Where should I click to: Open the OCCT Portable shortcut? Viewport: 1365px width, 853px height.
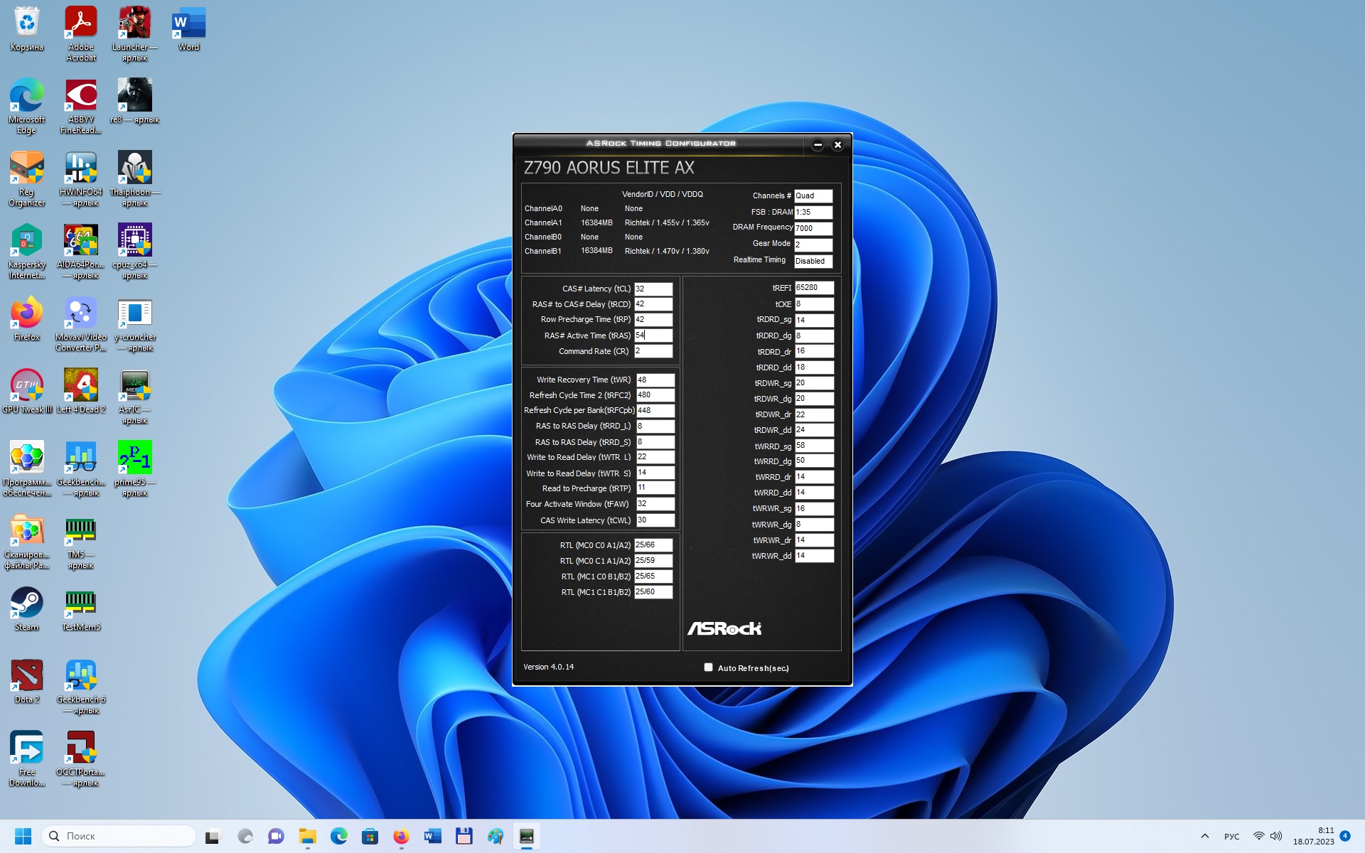[x=80, y=748]
